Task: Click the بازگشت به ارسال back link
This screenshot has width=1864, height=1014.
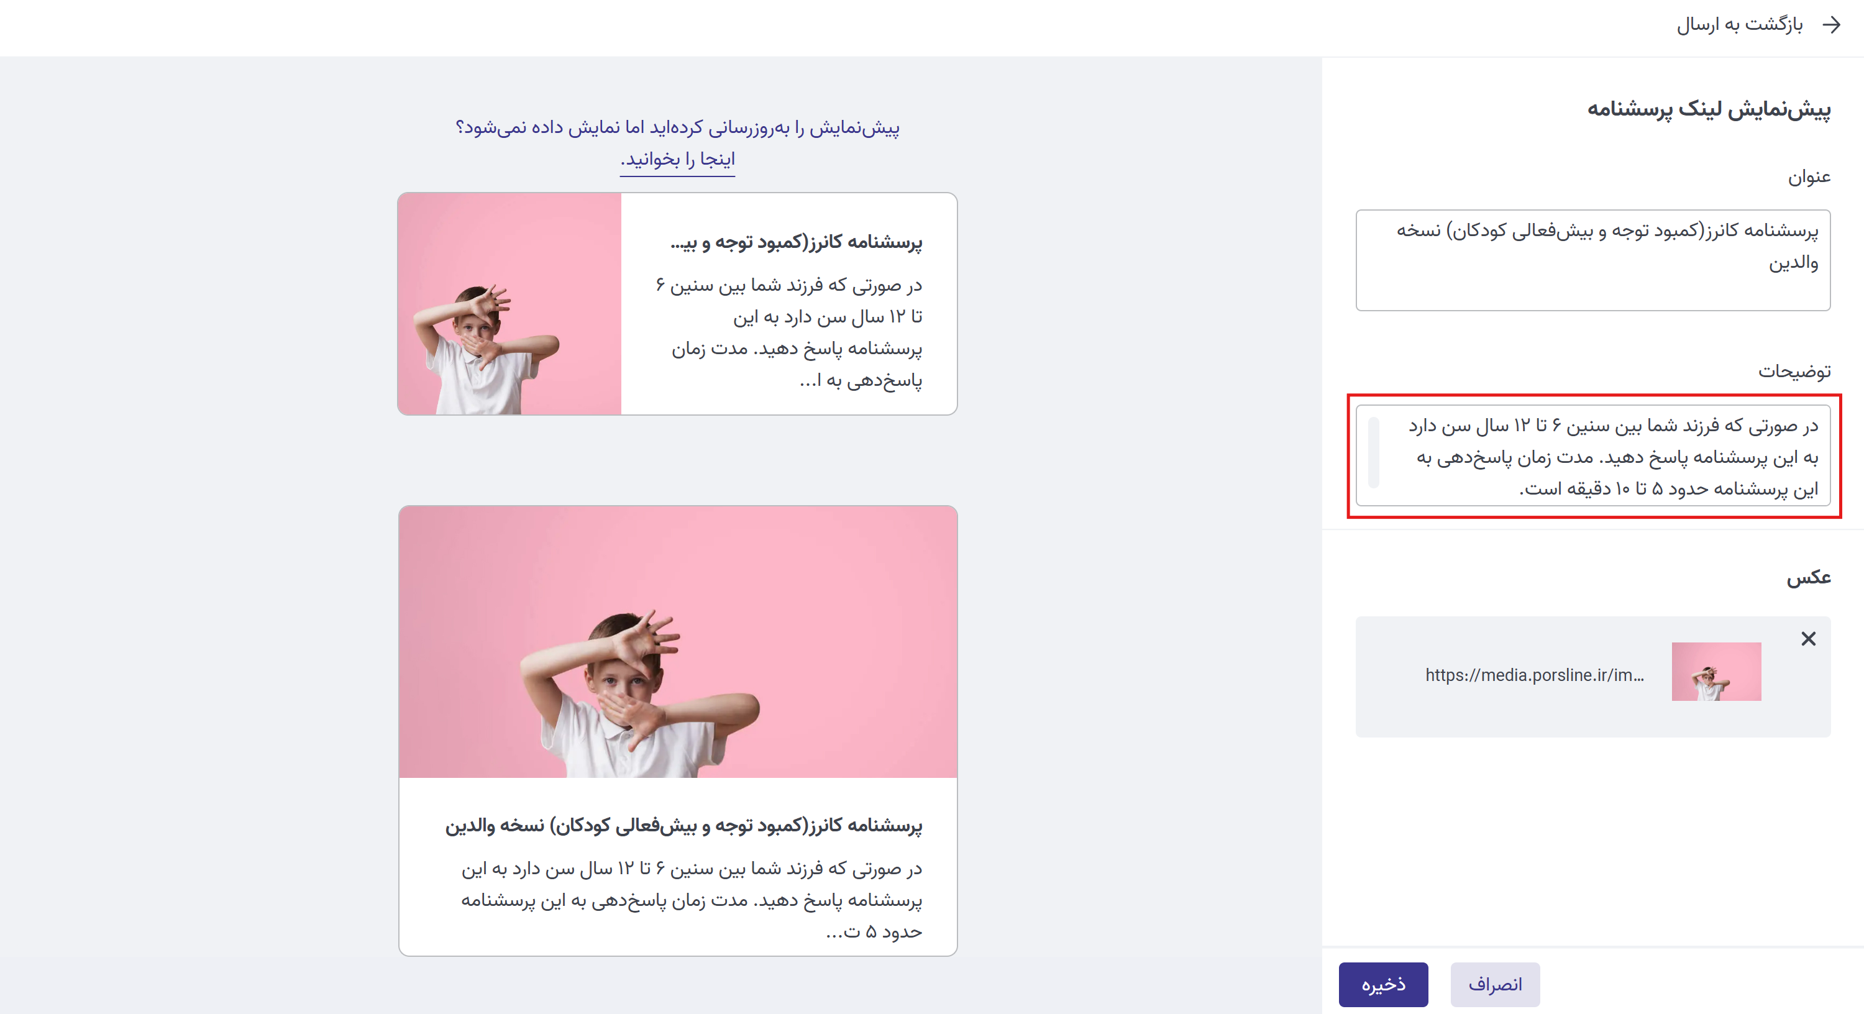Action: (x=1740, y=25)
